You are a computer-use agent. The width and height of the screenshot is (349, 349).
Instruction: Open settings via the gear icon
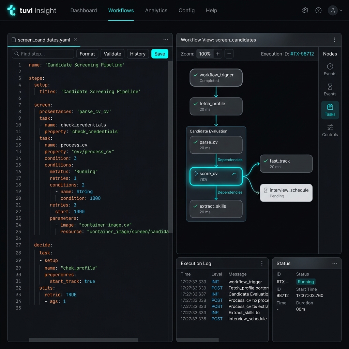pos(305,10)
